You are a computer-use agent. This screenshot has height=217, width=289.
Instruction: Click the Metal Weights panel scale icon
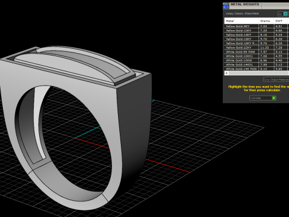[x=226, y=5]
